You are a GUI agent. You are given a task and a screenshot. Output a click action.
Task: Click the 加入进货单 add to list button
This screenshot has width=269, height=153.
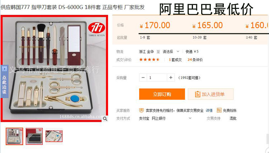click(211, 94)
